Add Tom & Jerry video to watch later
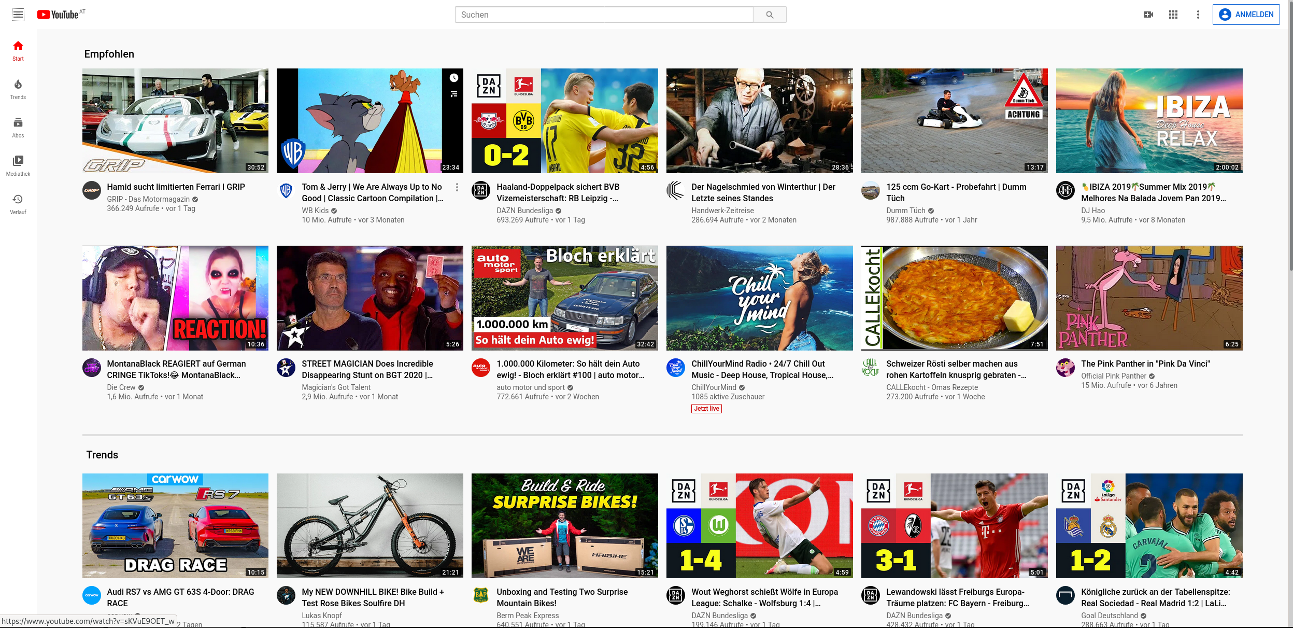The image size is (1293, 628). 454,78
